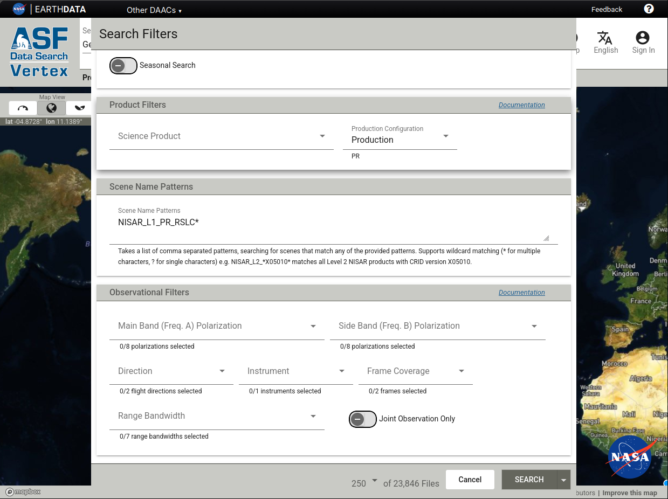Image resolution: width=668 pixels, height=499 pixels.
Task: Open Product Filters Documentation link
Action: [x=521, y=105]
